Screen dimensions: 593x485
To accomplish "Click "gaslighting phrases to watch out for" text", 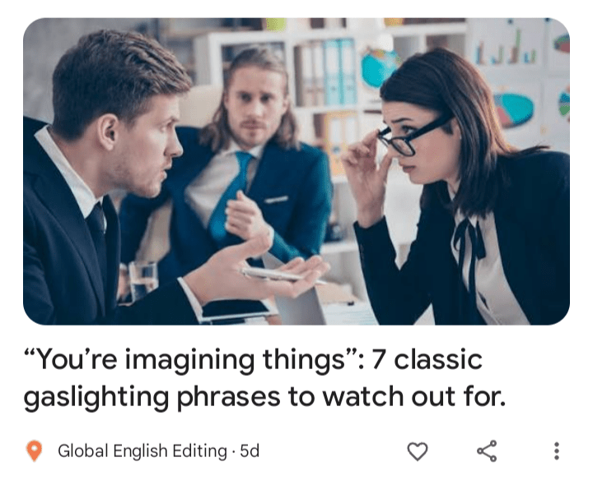I will [x=264, y=397].
